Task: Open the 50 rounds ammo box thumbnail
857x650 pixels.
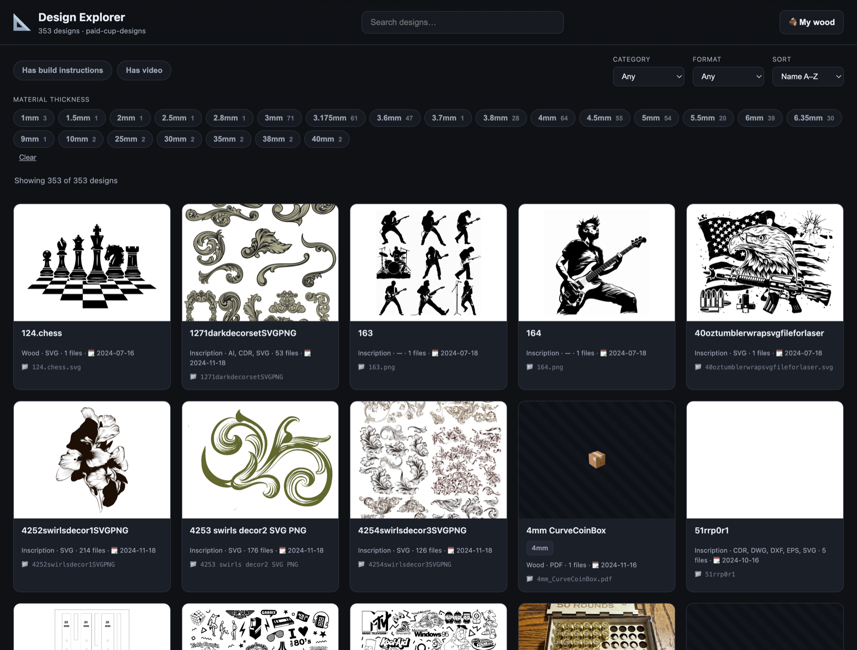Action: click(x=597, y=627)
